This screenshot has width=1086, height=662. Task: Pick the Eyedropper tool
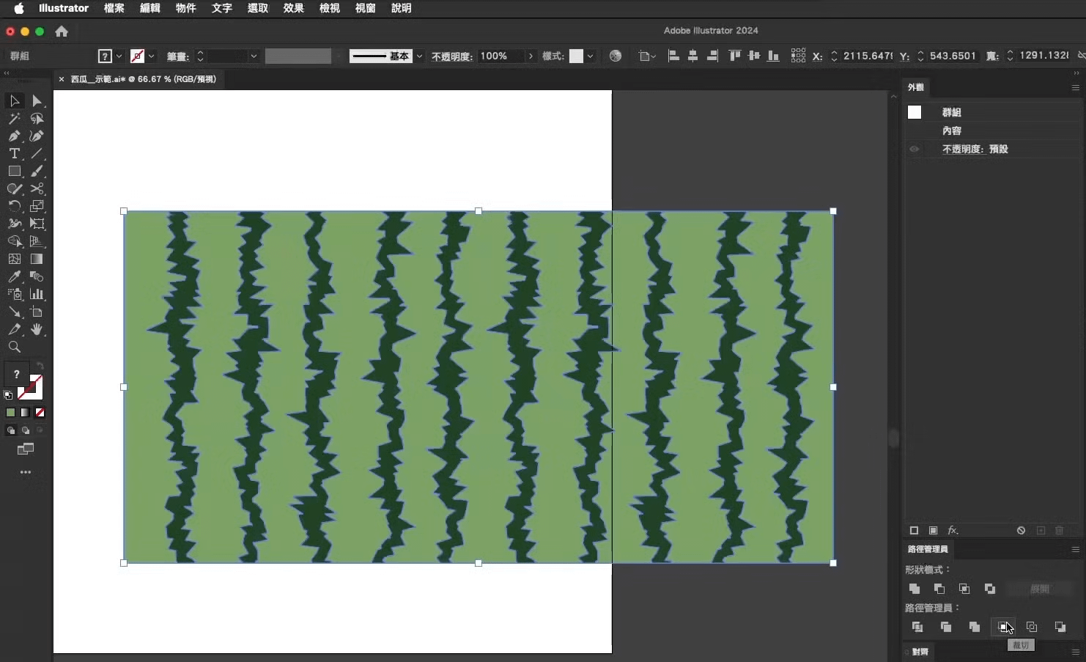click(14, 277)
